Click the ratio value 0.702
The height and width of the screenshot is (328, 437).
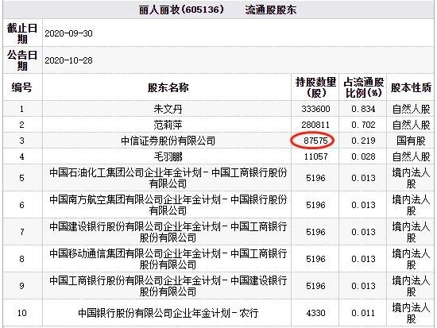pyautogui.click(x=363, y=125)
